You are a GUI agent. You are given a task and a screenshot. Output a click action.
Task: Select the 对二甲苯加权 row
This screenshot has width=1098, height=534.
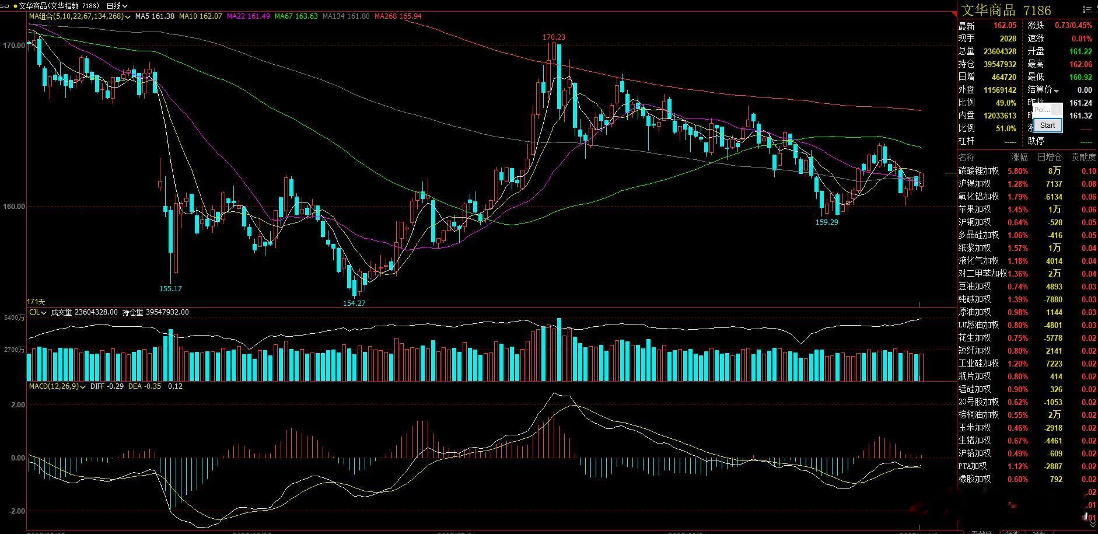point(1027,274)
